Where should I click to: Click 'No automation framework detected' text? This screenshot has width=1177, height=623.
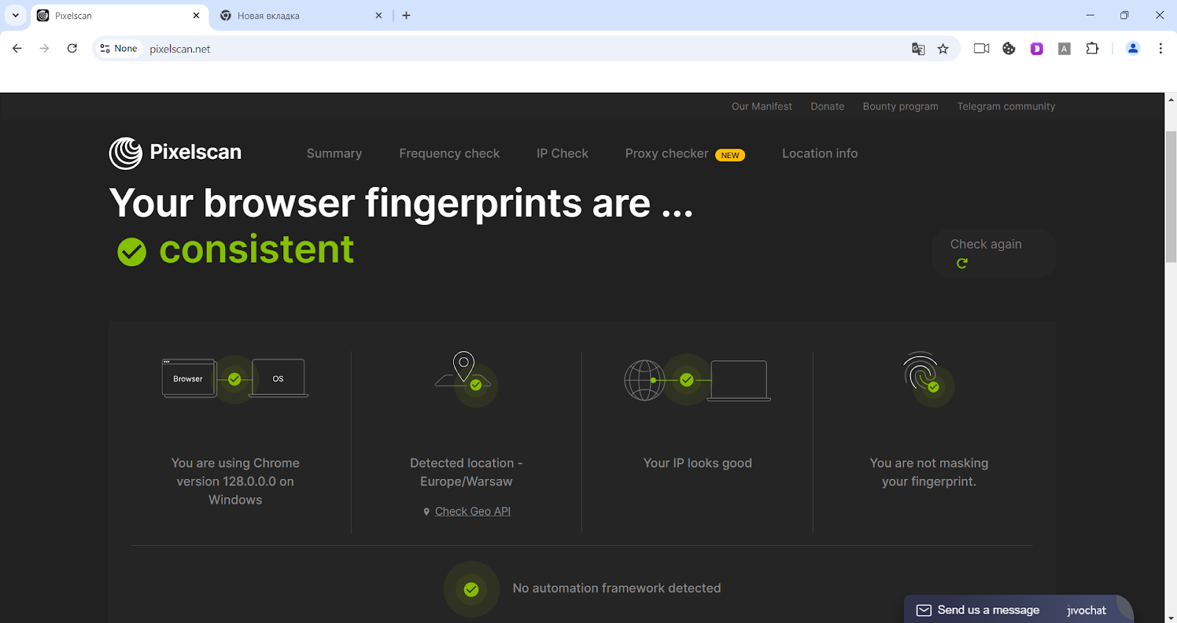616,588
